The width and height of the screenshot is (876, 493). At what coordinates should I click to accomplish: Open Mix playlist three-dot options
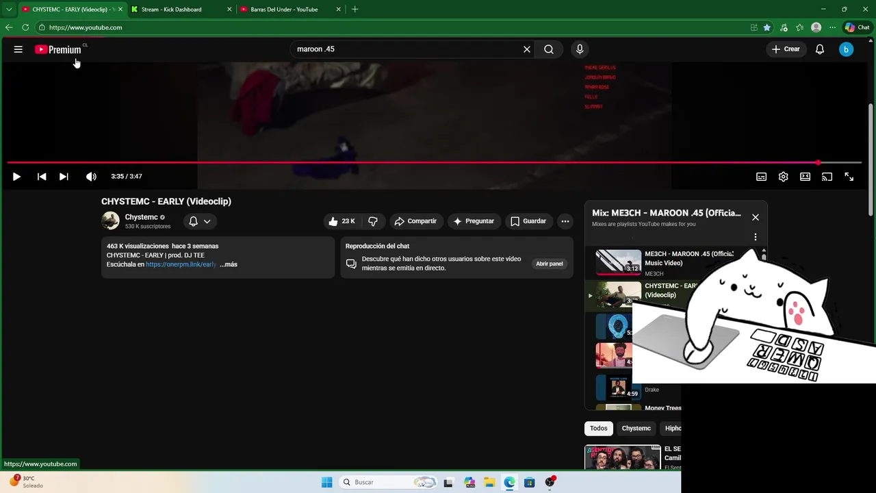756,237
